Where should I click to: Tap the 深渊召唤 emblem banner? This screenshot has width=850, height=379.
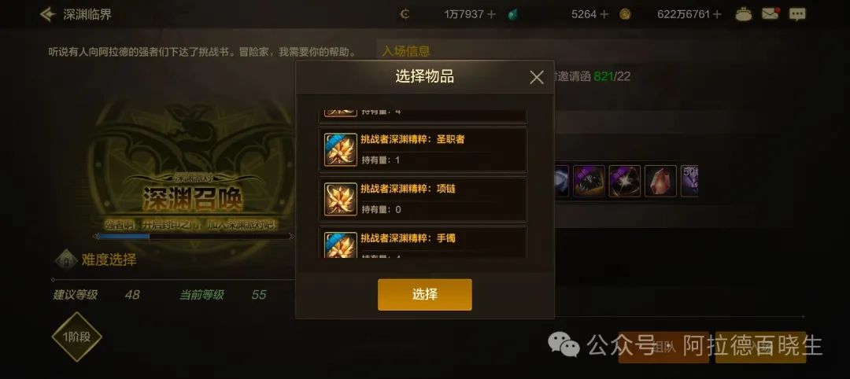192,199
